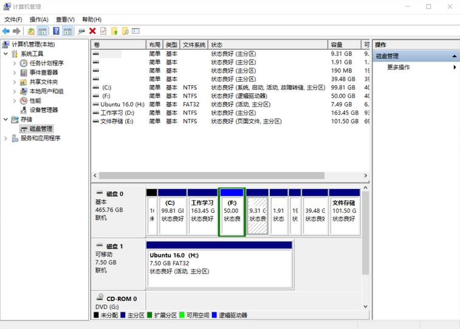Select the (F:) 50.00 GB partition block
The height and width of the screenshot is (329, 460).
[232, 212]
